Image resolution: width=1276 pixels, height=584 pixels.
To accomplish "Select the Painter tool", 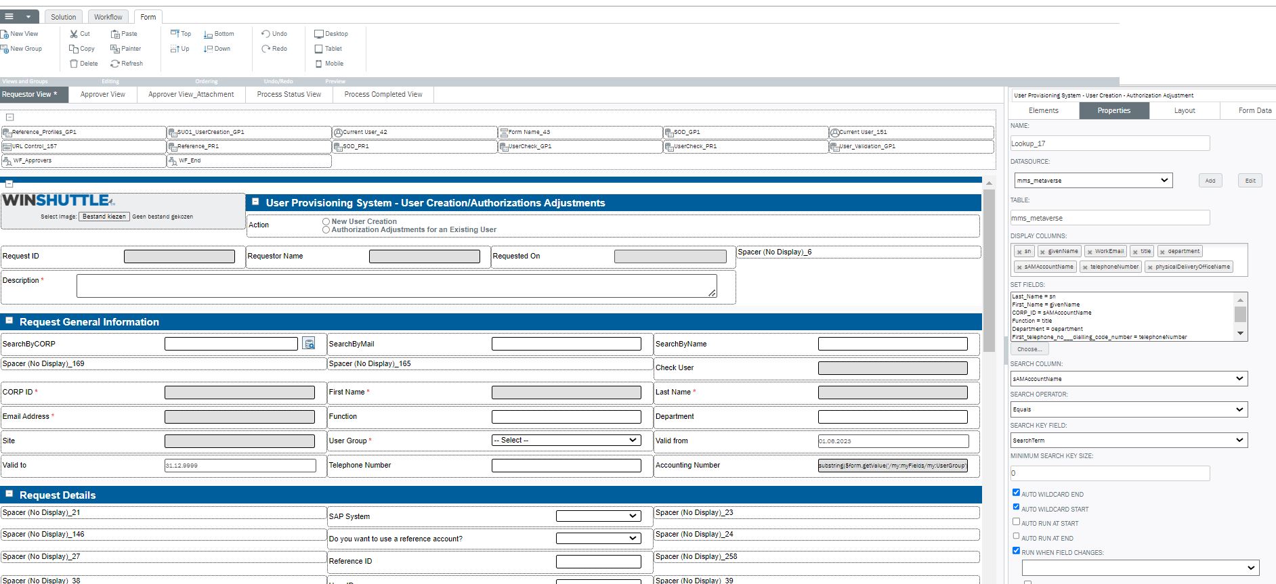I will click(x=115, y=49).
